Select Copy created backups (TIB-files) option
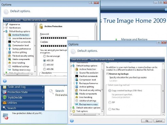 110,90
